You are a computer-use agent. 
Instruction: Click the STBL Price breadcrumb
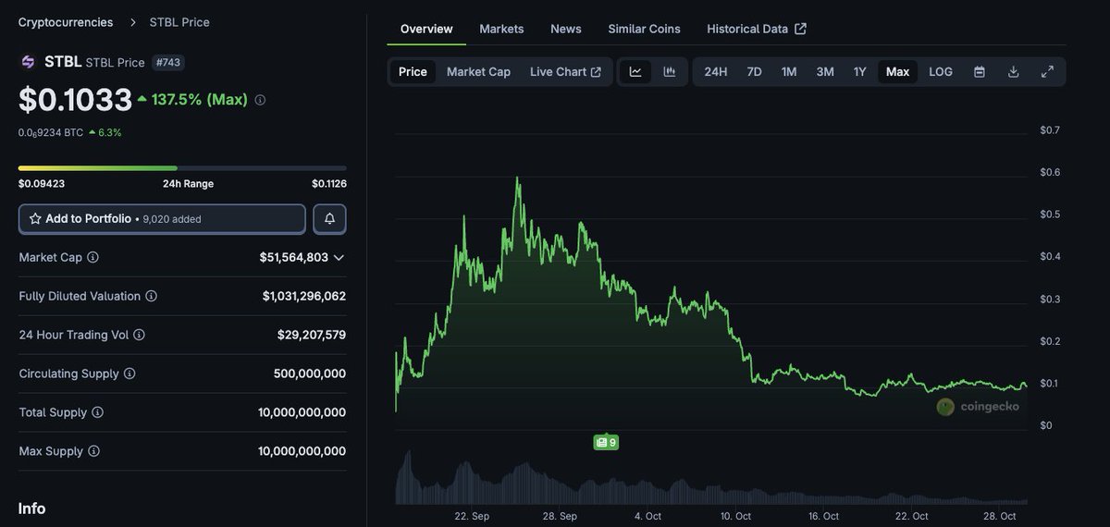pos(179,22)
